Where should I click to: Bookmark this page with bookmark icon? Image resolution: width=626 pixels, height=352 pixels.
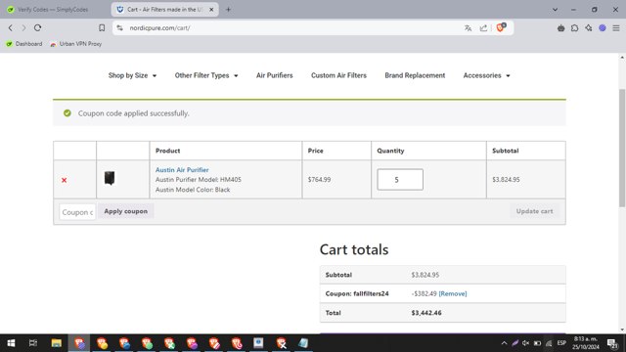click(x=102, y=28)
